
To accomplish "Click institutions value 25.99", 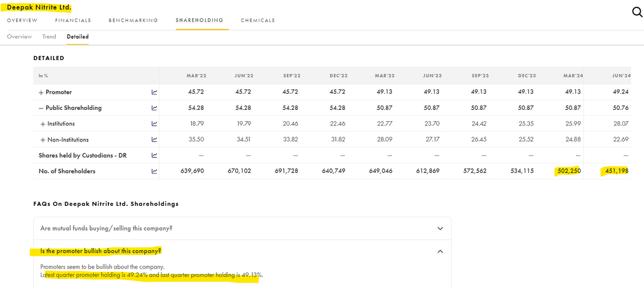I will click(574, 124).
